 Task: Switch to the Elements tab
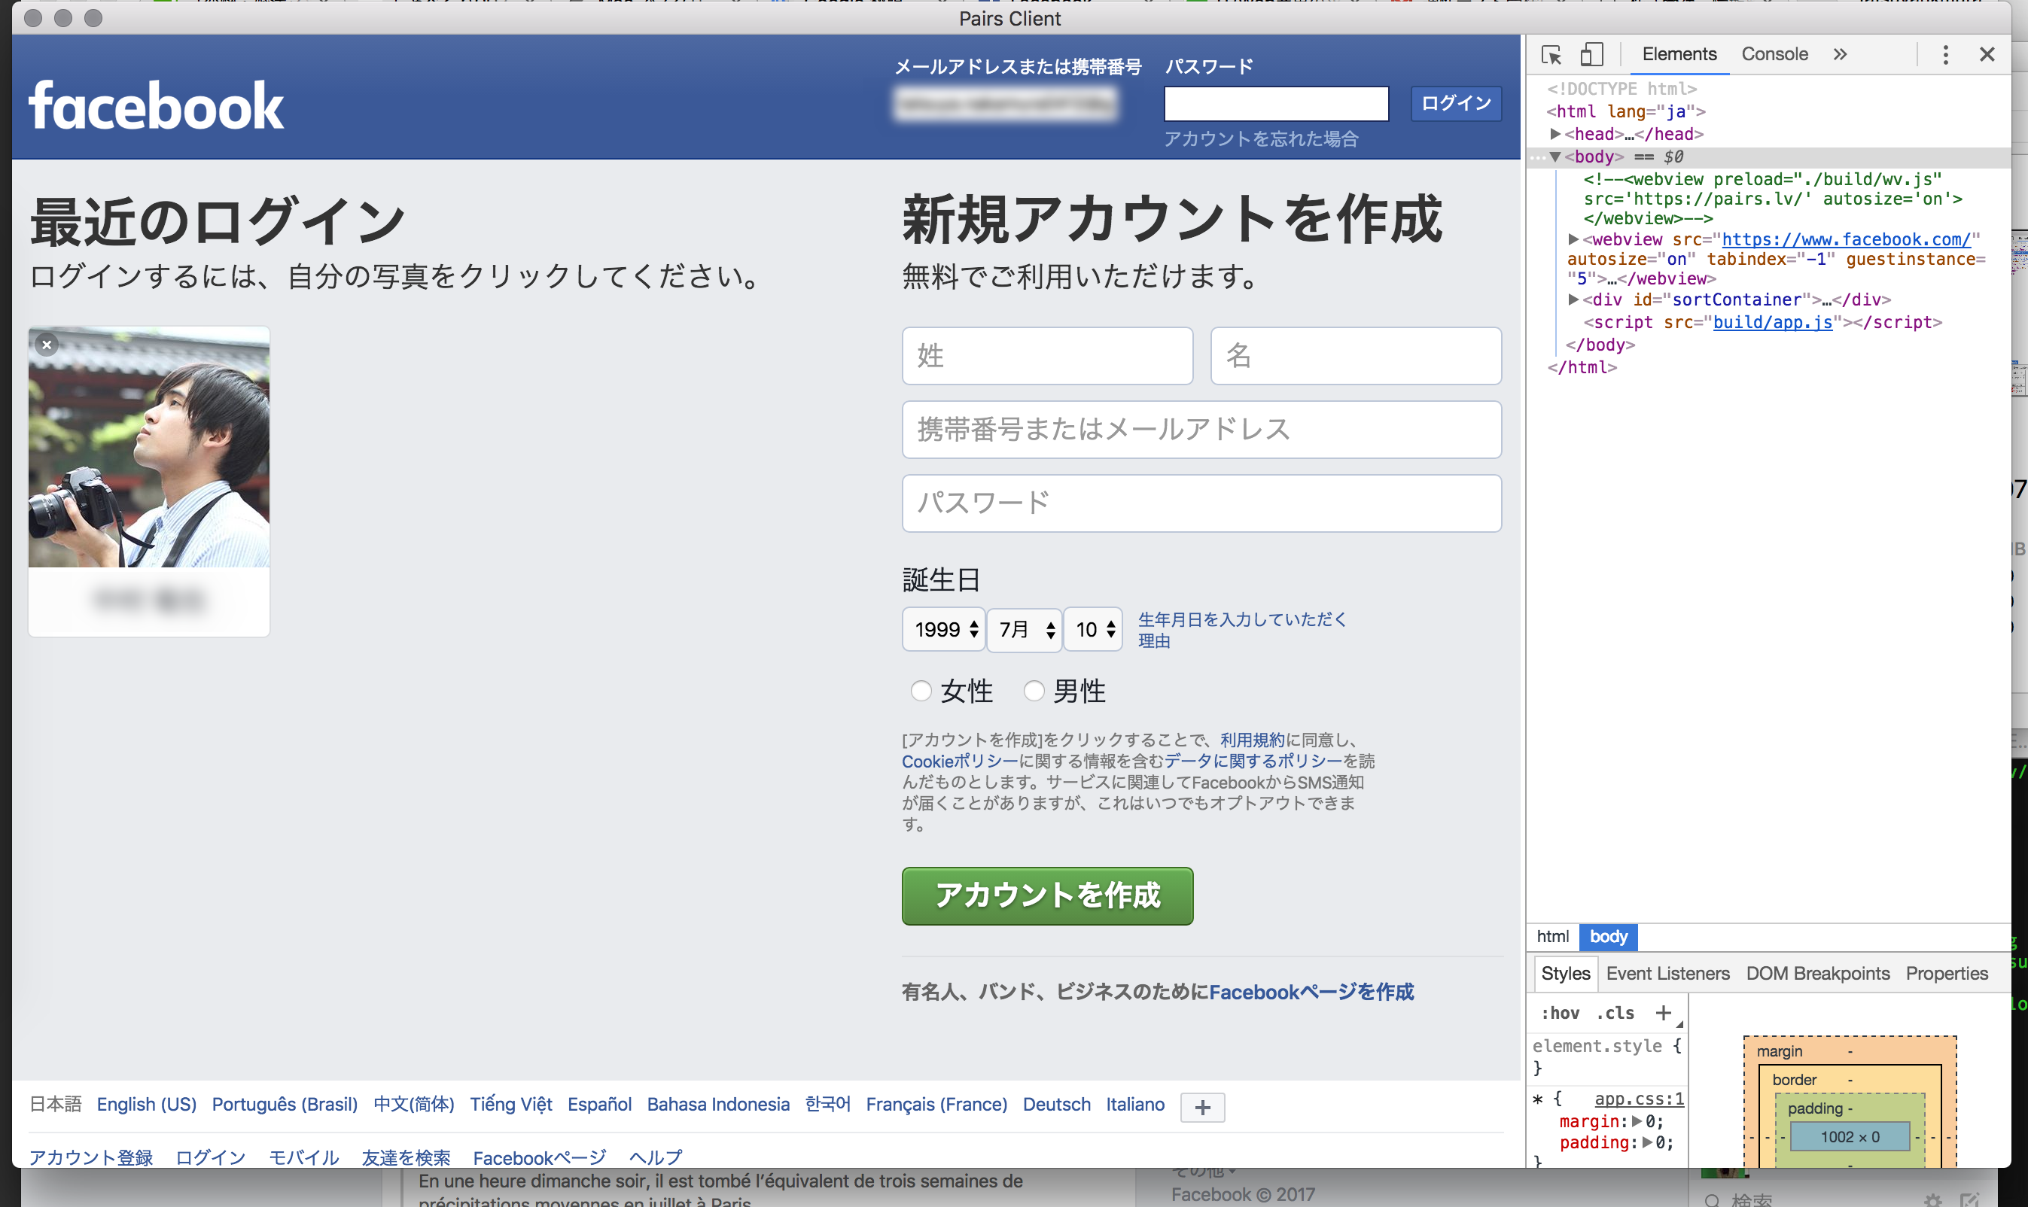(1679, 54)
